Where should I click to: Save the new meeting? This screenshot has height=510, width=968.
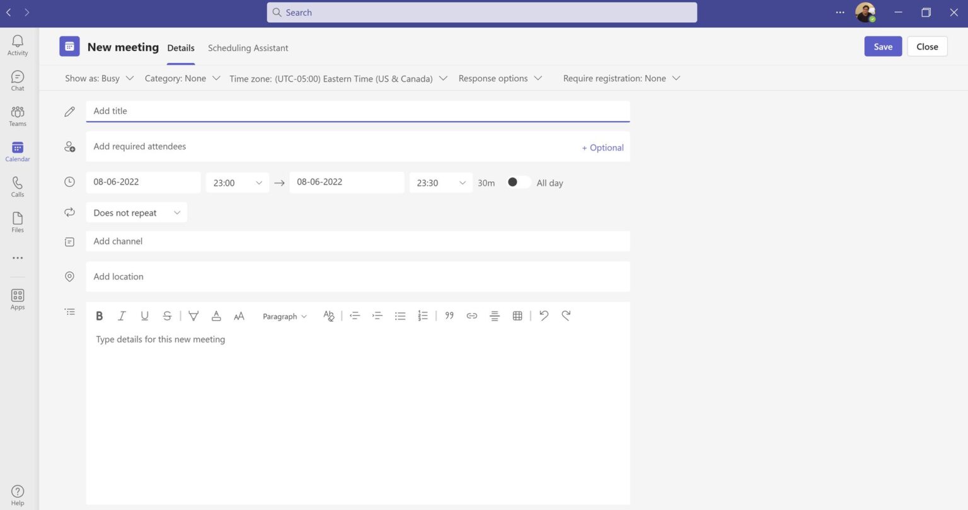(x=882, y=47)
